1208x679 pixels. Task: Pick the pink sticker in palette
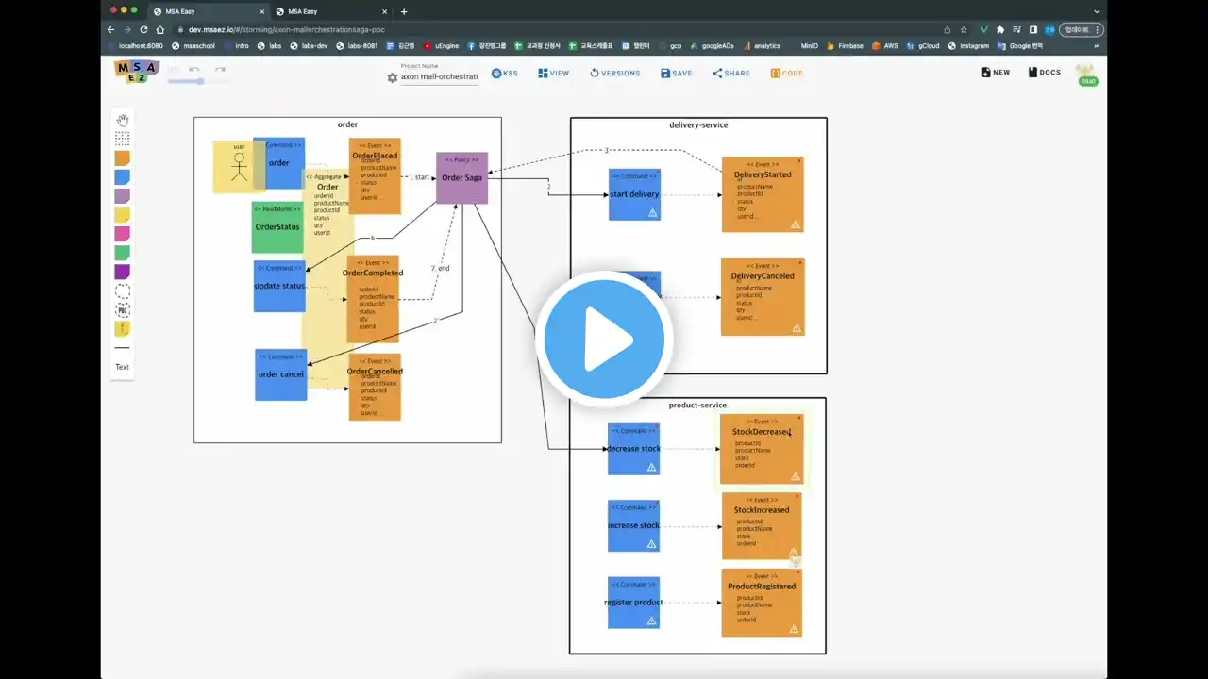[x=123, y=234]
